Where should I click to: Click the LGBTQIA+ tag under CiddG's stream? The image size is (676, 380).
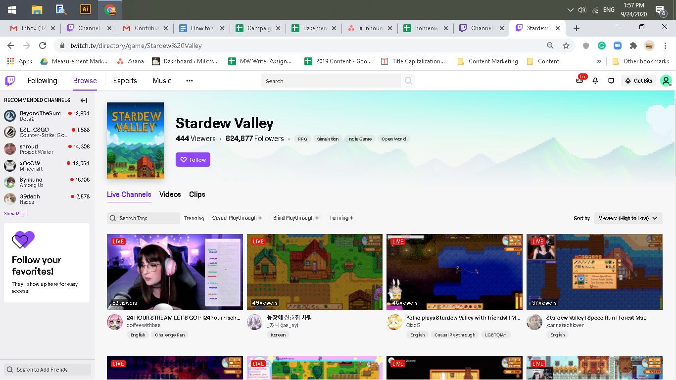tap(496, 335)
